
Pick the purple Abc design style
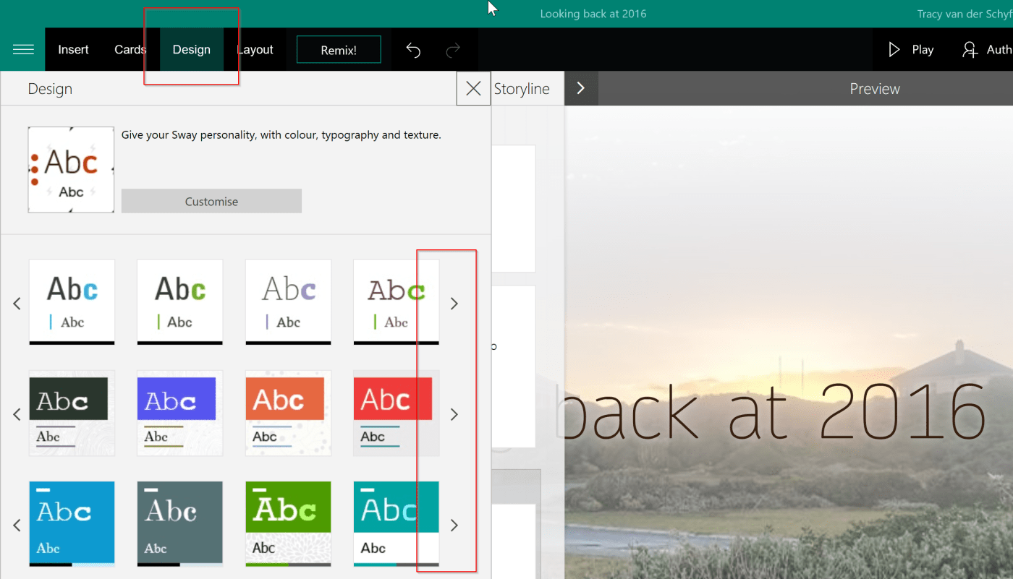coord(179,412)
